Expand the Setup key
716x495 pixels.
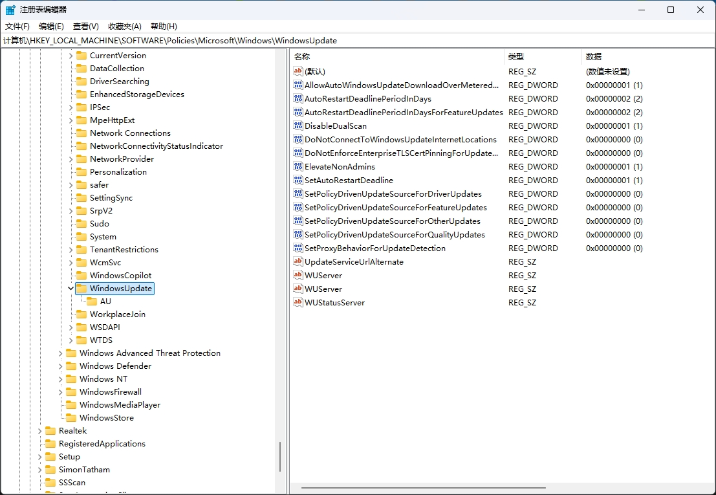point(39,457)
